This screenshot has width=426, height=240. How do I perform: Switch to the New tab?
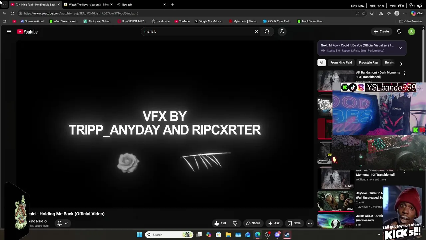point(140,5)
